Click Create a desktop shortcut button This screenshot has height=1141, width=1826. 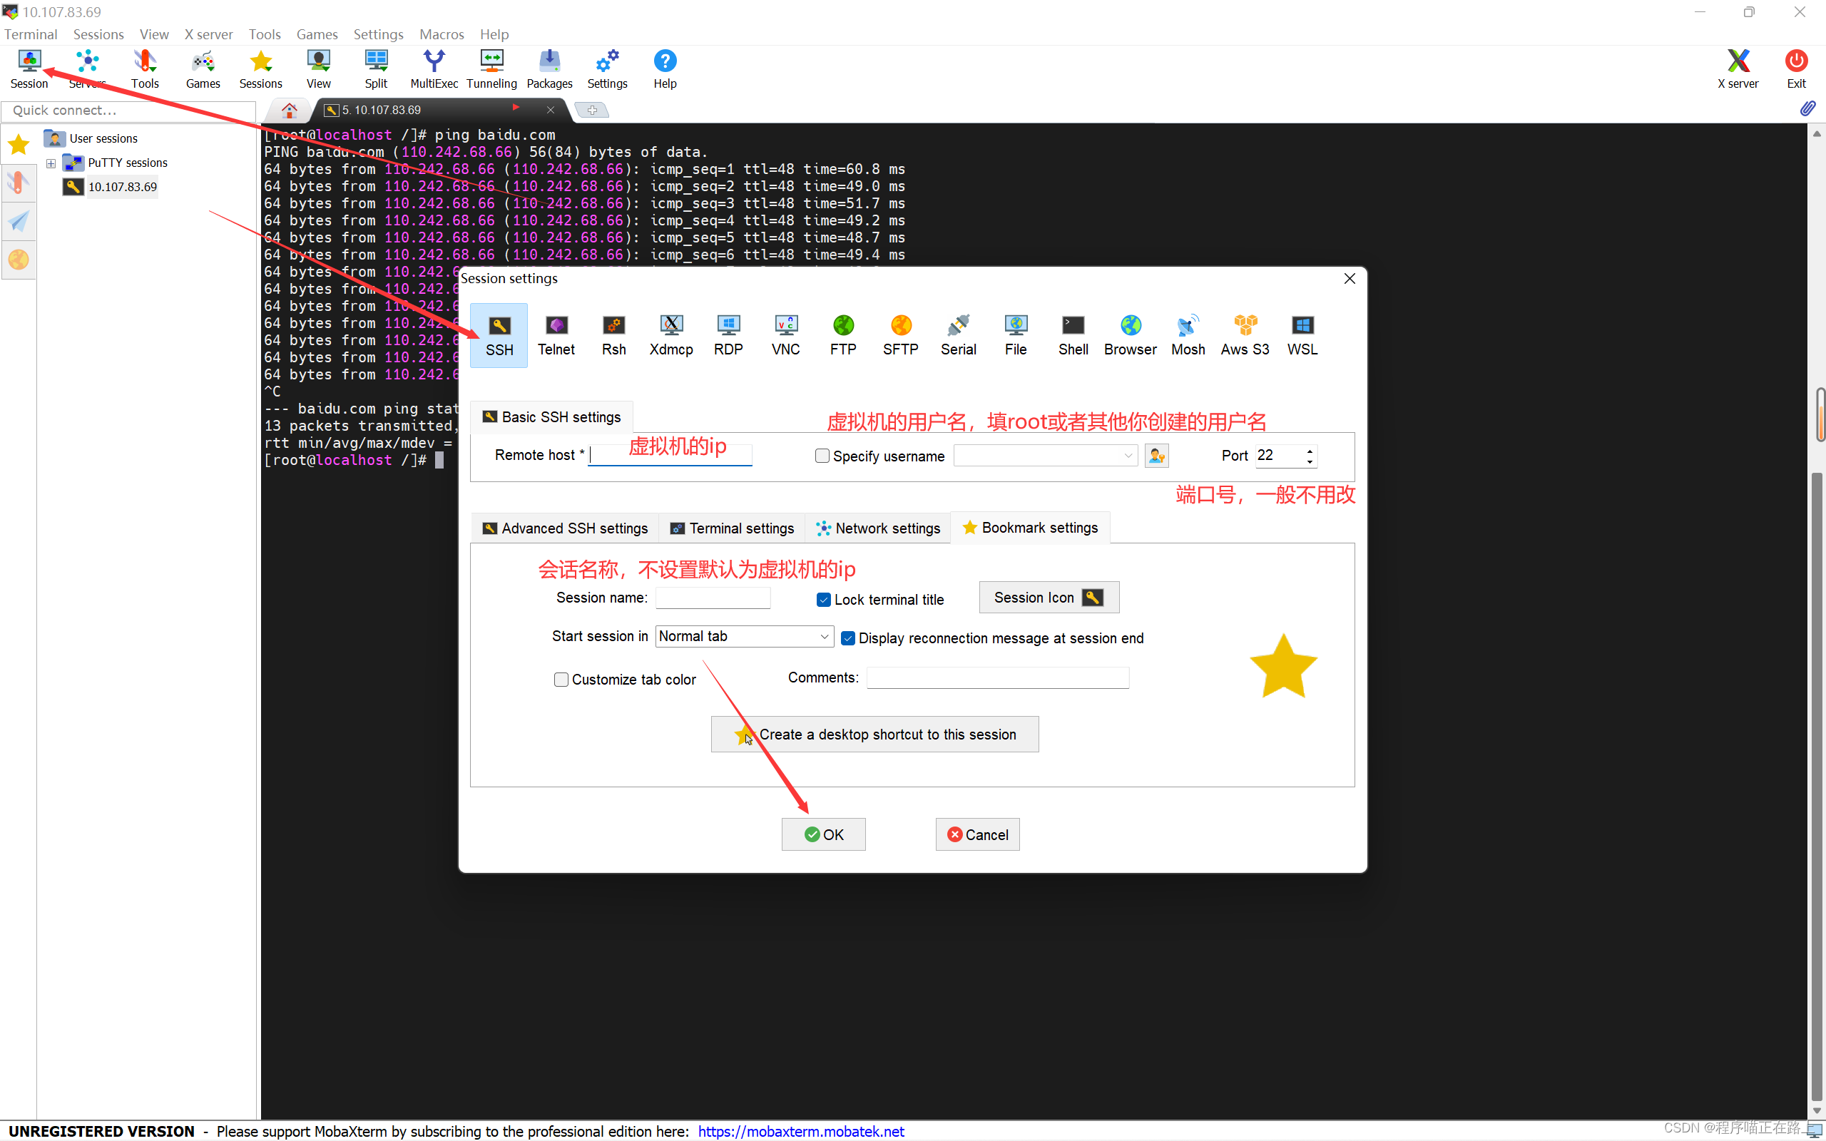click(874, 735)
